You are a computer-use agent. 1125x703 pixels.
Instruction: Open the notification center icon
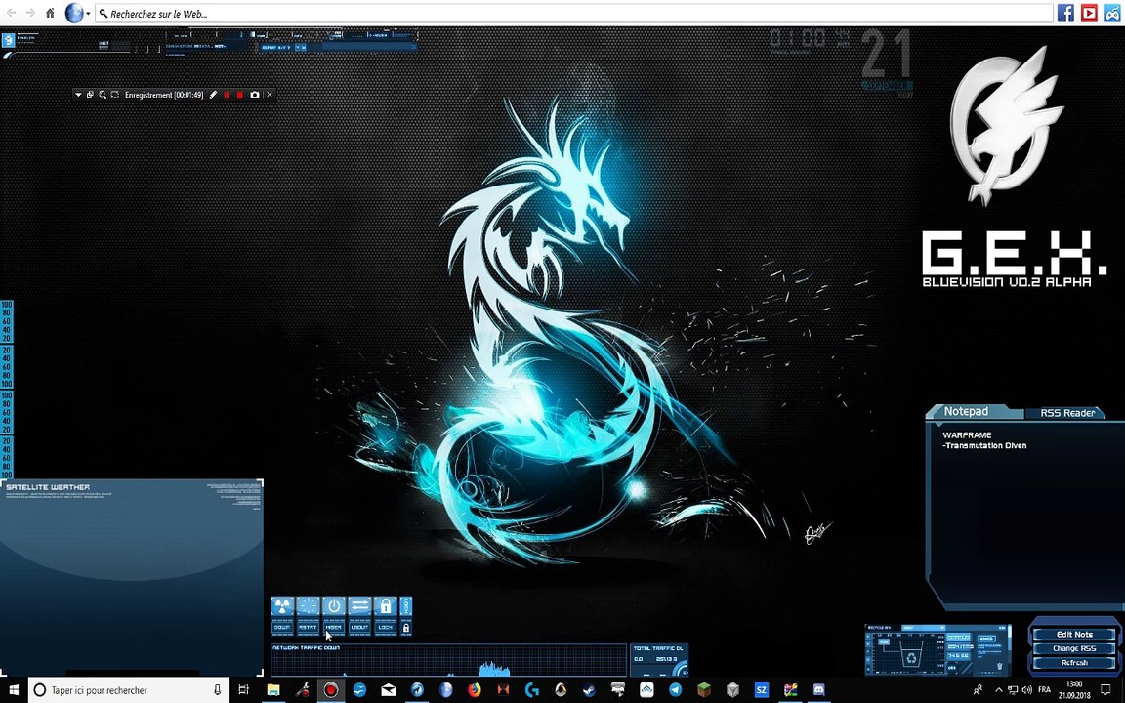pyautogui.click(x=1105, y=690)
